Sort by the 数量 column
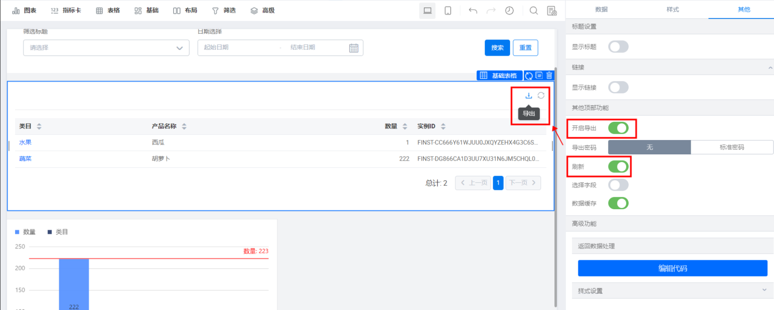This screenshot has width=774, height=310. (405, 126)
